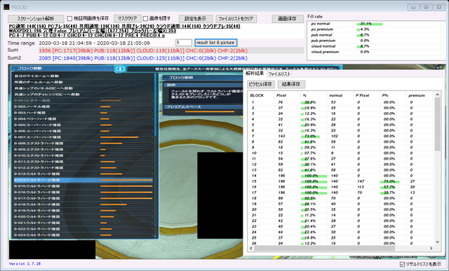Switch to the 解析結果 tab
449x271 pixels.
pos(255,74)
